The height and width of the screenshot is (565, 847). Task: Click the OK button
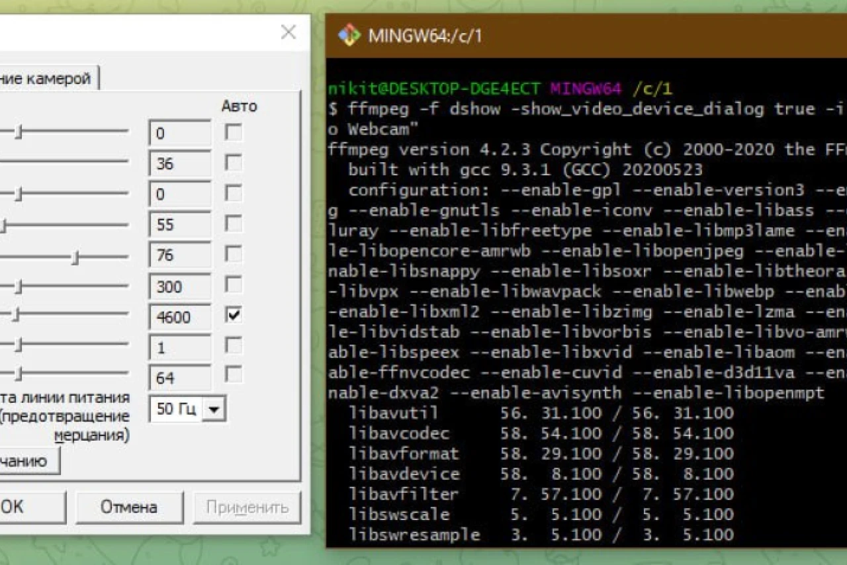click(x=32, y=507)
